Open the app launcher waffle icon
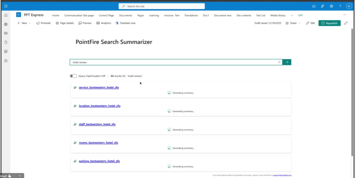The width and height of the screenshot is (356, 178). click(x=6, y=6)
